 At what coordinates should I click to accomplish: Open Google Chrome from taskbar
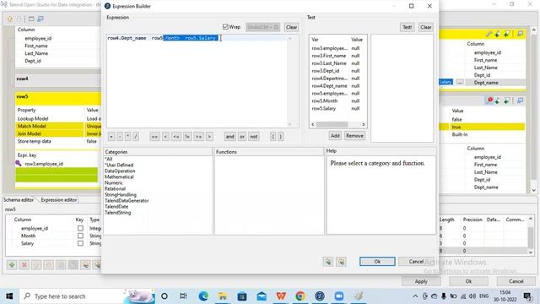(x=300, y=296)
